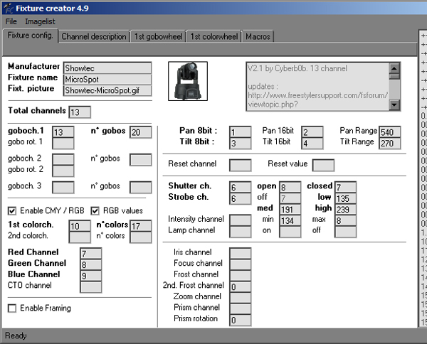Click the Zoom channel field
Viewport: 427px width, 344px height.
coord(241,298)
